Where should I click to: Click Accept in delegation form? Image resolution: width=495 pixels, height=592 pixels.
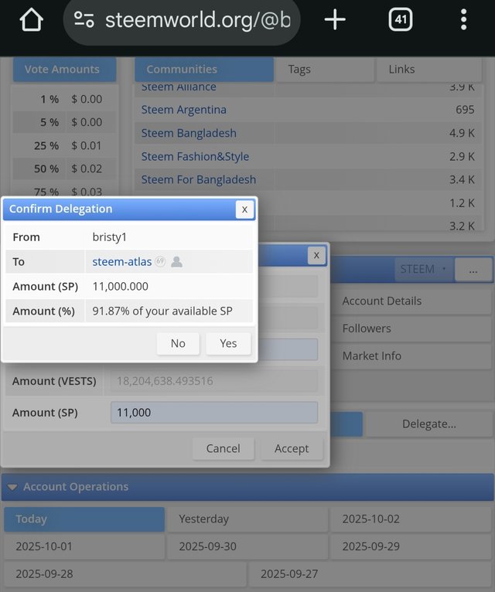coord(292,448)
